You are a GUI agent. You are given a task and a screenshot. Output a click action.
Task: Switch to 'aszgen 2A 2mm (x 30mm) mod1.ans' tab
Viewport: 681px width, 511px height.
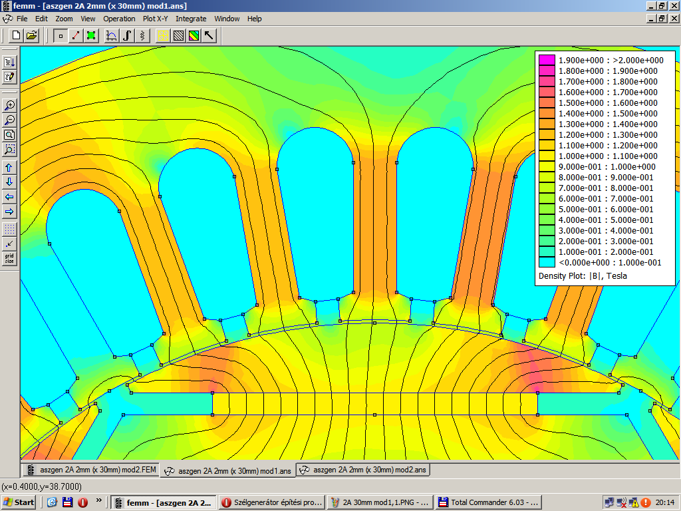click(228, 470)
